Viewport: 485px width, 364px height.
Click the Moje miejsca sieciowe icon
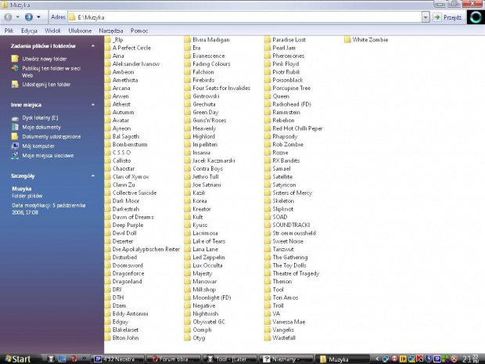[x=15, y=155]
